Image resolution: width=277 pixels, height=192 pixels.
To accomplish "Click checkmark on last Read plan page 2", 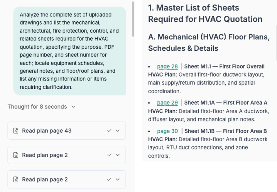I will click(109, 179).
